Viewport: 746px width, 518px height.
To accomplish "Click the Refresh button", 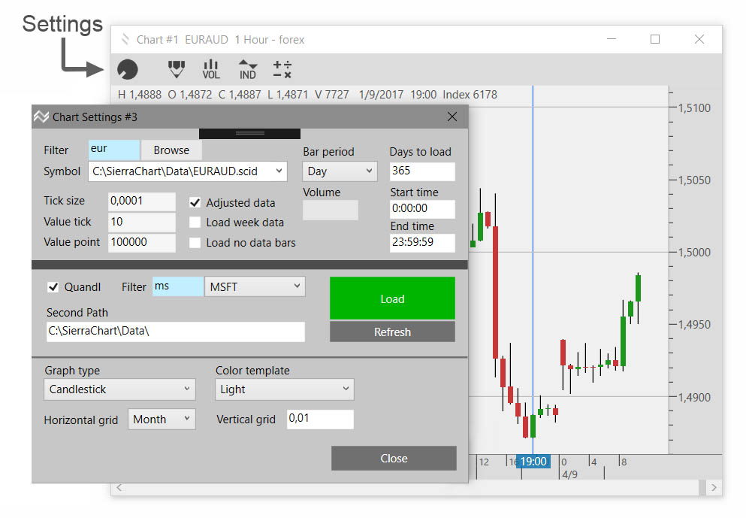I will pos(392,332).
